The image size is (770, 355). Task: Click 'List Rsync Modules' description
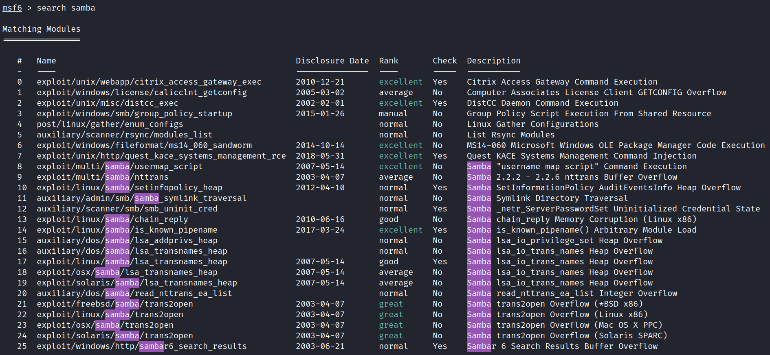click(x=511, y=135)
